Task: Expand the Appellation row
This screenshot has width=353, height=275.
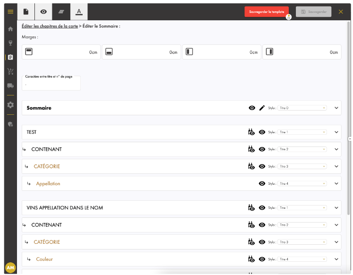Action: pyautogui.click(x=336, y=183)
